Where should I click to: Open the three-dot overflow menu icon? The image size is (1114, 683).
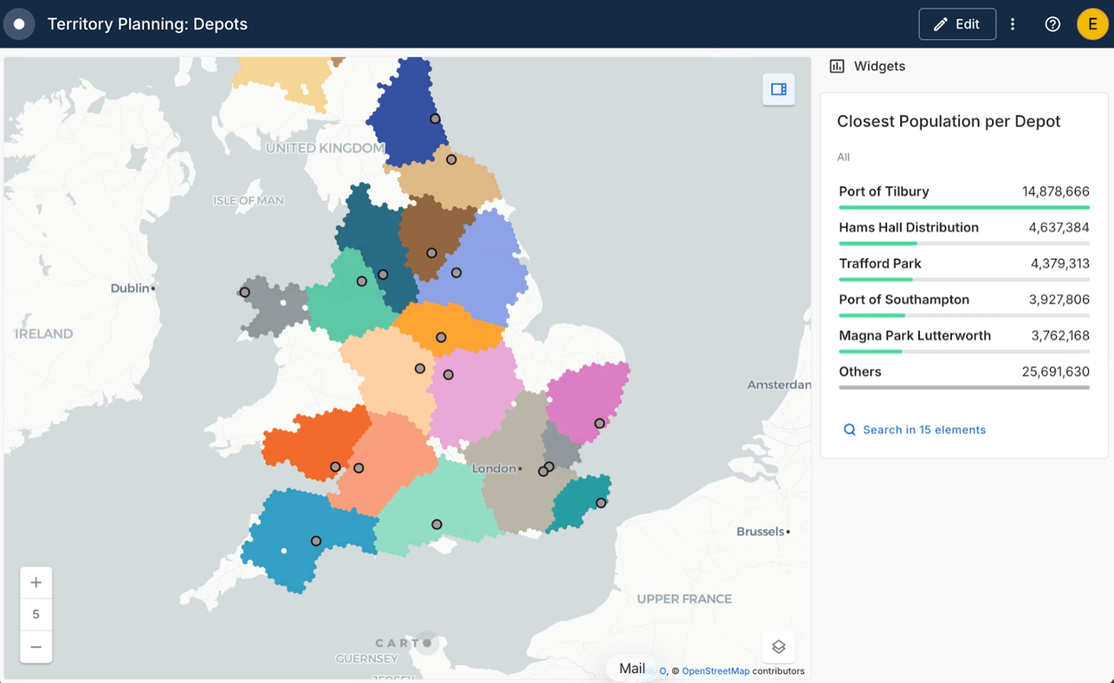(1012, 24)
